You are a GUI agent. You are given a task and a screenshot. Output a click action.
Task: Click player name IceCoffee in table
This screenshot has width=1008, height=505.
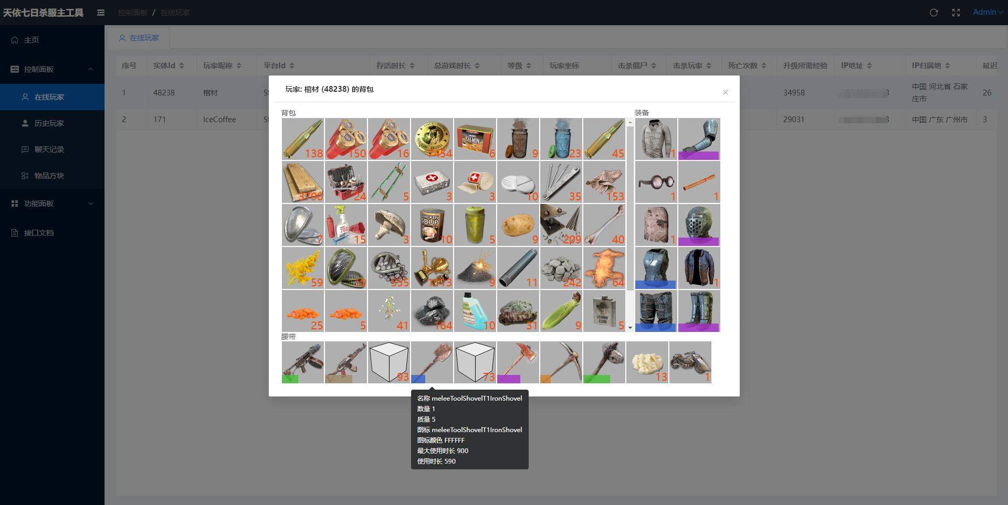[x=219, y=120]
